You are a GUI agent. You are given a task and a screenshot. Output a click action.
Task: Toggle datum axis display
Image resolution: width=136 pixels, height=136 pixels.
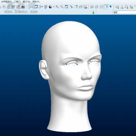pyautogui.click(x=122, y=7)
